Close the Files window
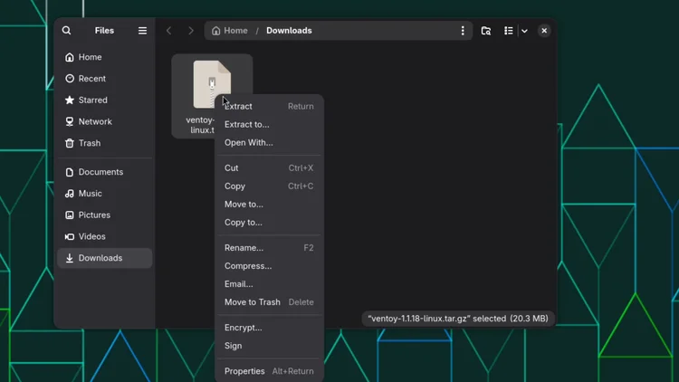Image resolution: width=679 pixels, height=382 pixels. coord(544,31)
